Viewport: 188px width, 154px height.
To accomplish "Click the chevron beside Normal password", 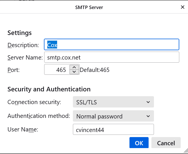I will point(148,116).
